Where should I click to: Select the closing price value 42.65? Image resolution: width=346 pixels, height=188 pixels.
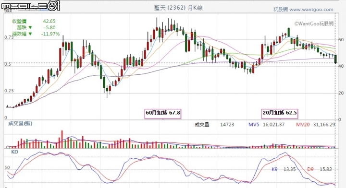pos(49,22)
